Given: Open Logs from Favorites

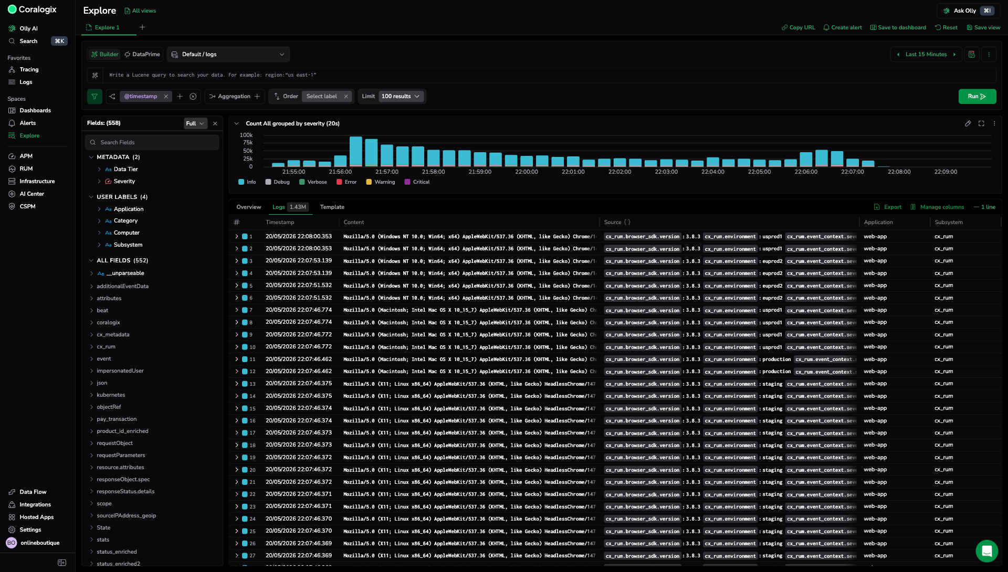Looking at the screenshot, I should pyautogui.click(x=26, y=82).
